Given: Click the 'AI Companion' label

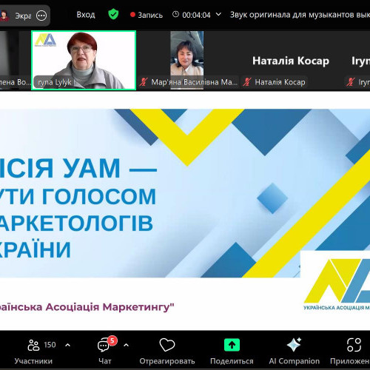Looking at the screenshot, I should pos(294,361).
